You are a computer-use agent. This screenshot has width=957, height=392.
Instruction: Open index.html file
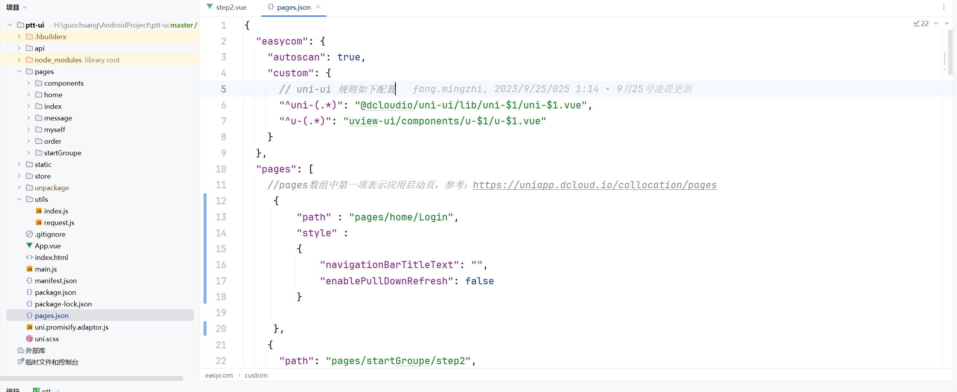pos(51,257)
